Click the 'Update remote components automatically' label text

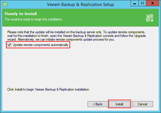(x=40, y=45)
